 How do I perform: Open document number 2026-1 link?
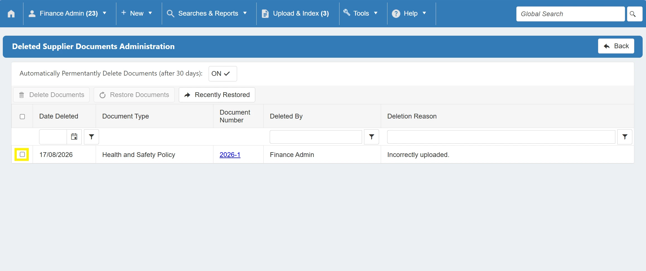(x=230, y=155)
